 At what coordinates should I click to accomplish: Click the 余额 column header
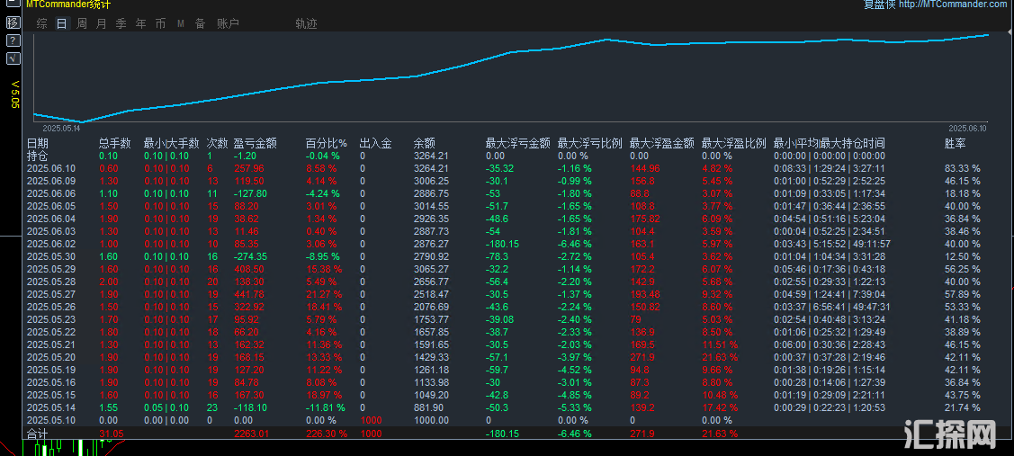[x=425, y=143]
